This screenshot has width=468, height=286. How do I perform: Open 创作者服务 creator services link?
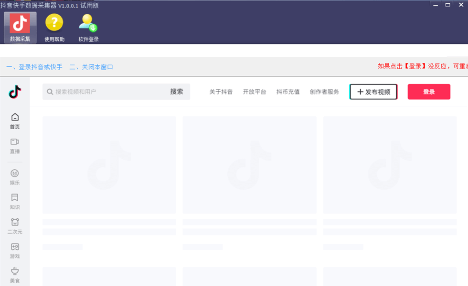point(324,92)
